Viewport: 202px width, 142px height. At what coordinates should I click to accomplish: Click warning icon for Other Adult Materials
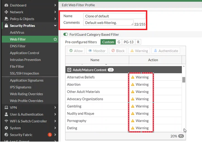click(132, 92)
